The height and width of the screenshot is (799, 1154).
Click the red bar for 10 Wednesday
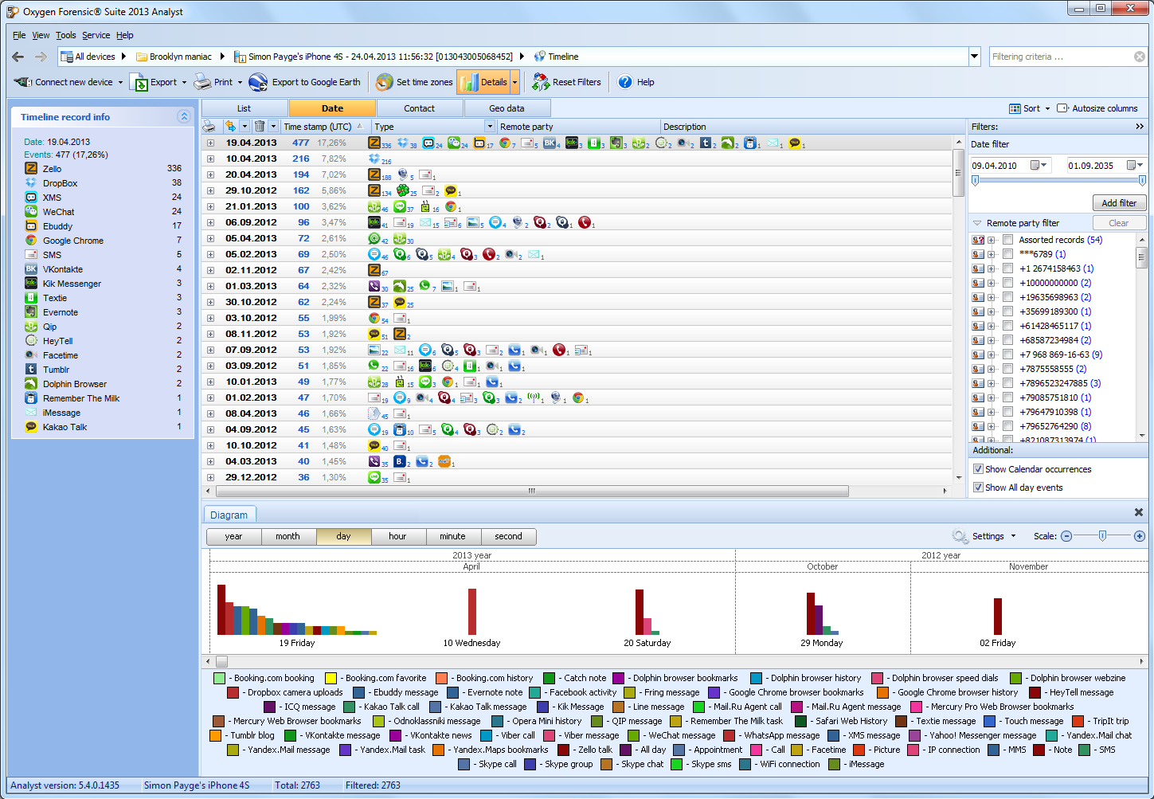tap(472, 611)
